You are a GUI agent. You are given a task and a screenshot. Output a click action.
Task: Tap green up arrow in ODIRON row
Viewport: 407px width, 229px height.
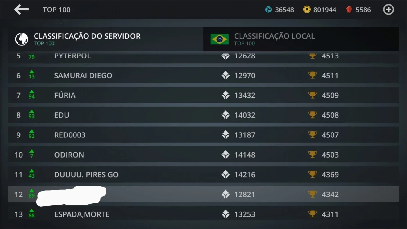point(32,151)
